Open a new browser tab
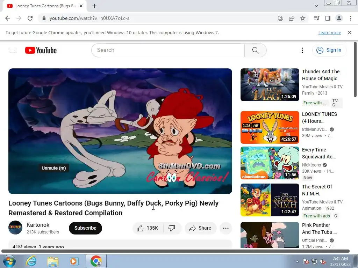 tap(94, 6)
